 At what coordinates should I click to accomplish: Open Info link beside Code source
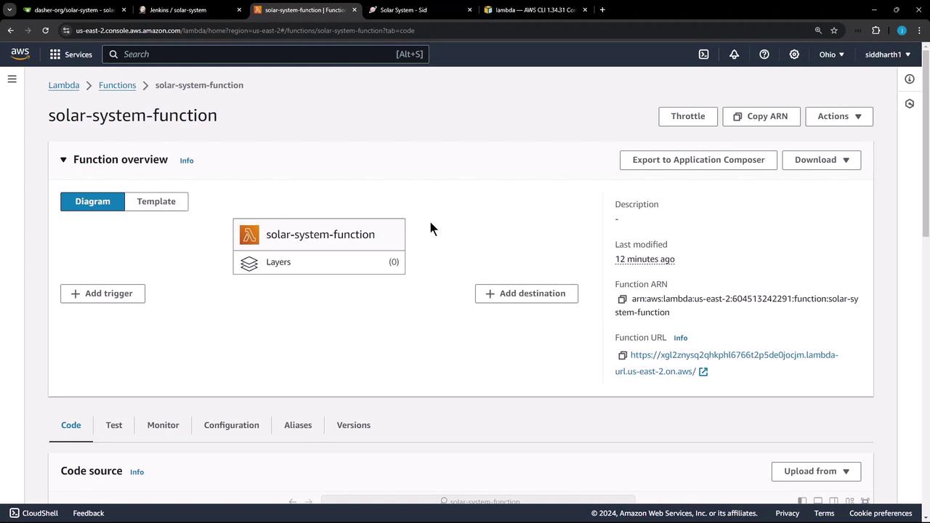(137, 472)
